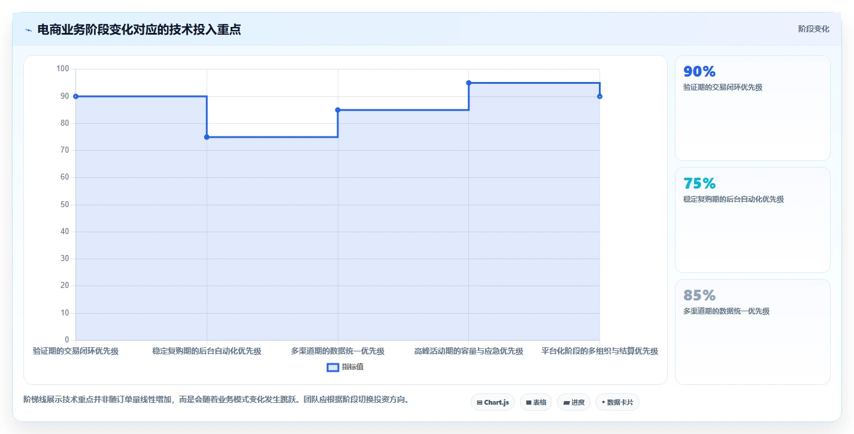Click the chart title 电商业务阶段变化对应的技术投入重点

point(139,29)
